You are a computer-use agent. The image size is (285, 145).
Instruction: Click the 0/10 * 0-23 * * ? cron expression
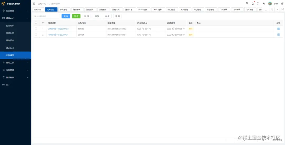(x=144, y=35)
